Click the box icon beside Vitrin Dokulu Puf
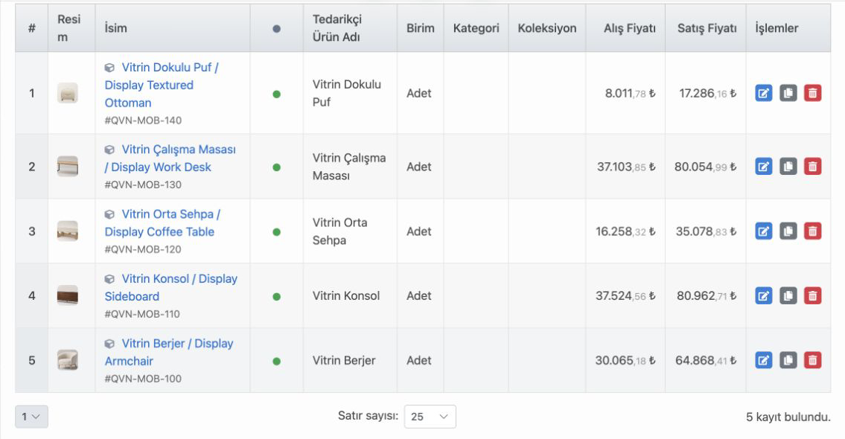Viewport: 845px width, 439px height. click(109, 68)
